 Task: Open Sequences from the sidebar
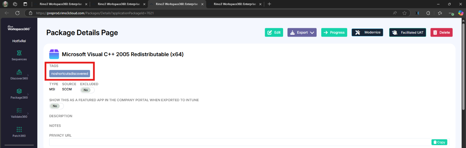tap(19, 55)
